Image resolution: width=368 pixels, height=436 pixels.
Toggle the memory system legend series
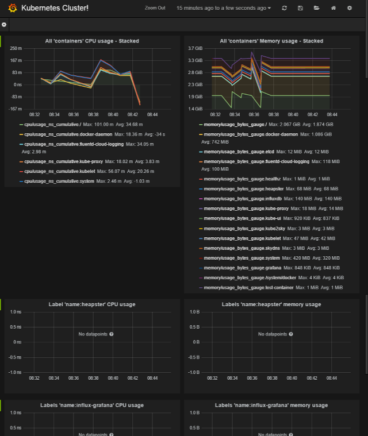241,258
